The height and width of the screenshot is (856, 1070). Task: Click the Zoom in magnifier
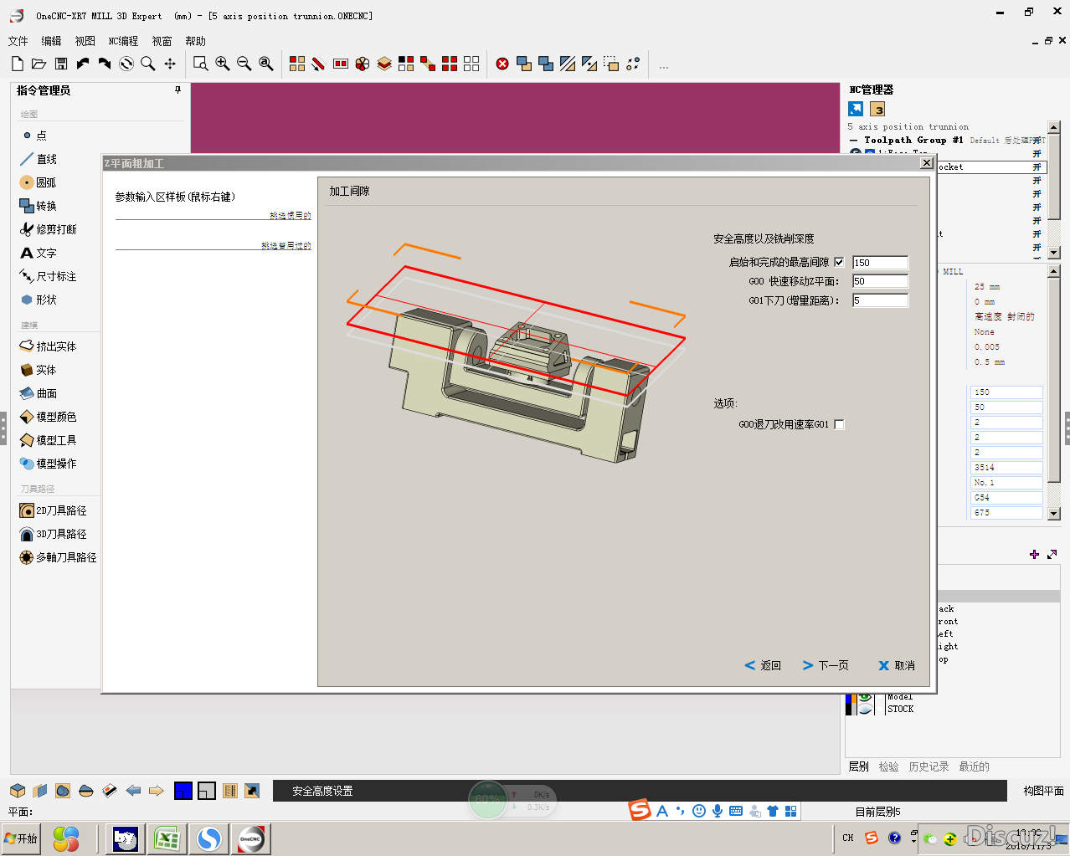223,64
